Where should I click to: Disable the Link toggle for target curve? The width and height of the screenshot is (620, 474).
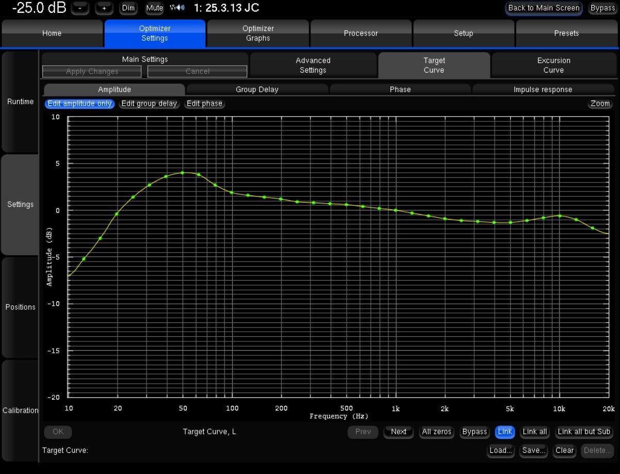pos(505,432)
